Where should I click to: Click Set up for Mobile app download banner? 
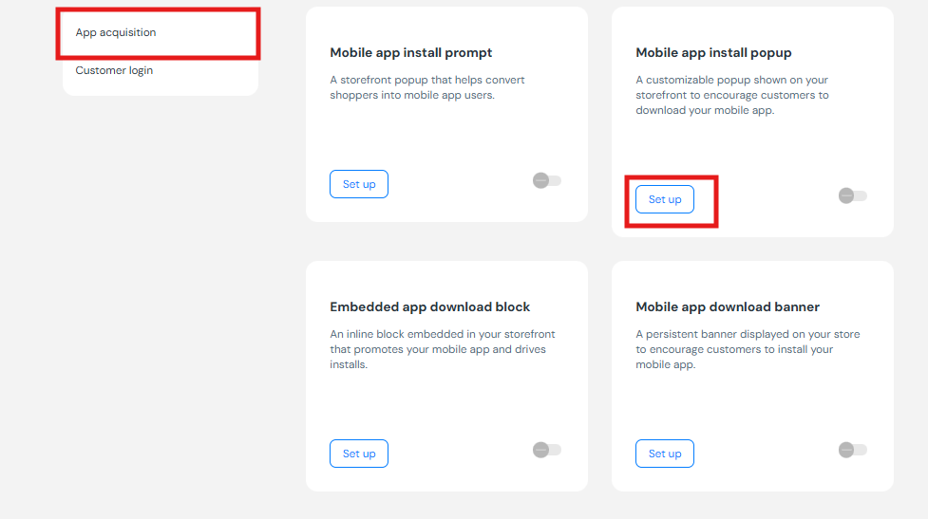click(x=665, y=454)
